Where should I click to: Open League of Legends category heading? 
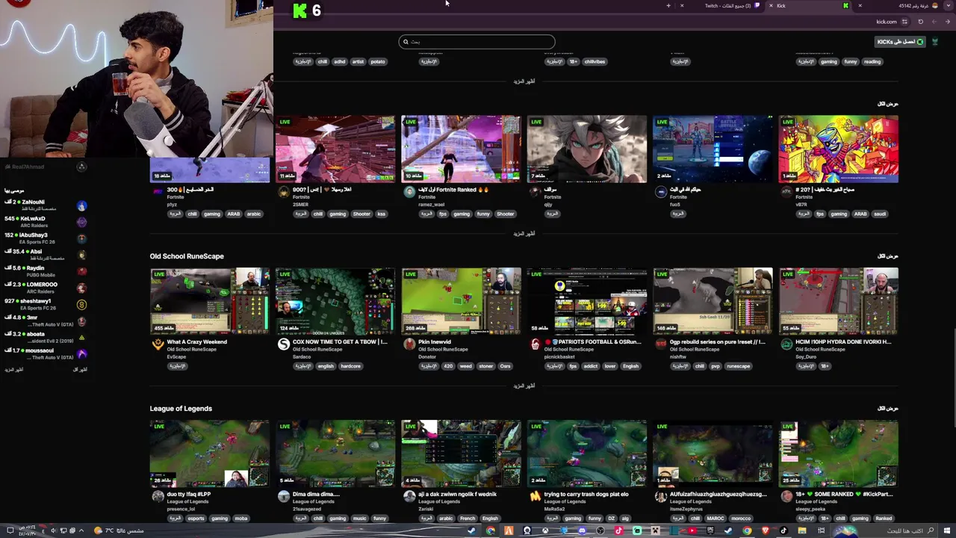(x=181, y=409)
